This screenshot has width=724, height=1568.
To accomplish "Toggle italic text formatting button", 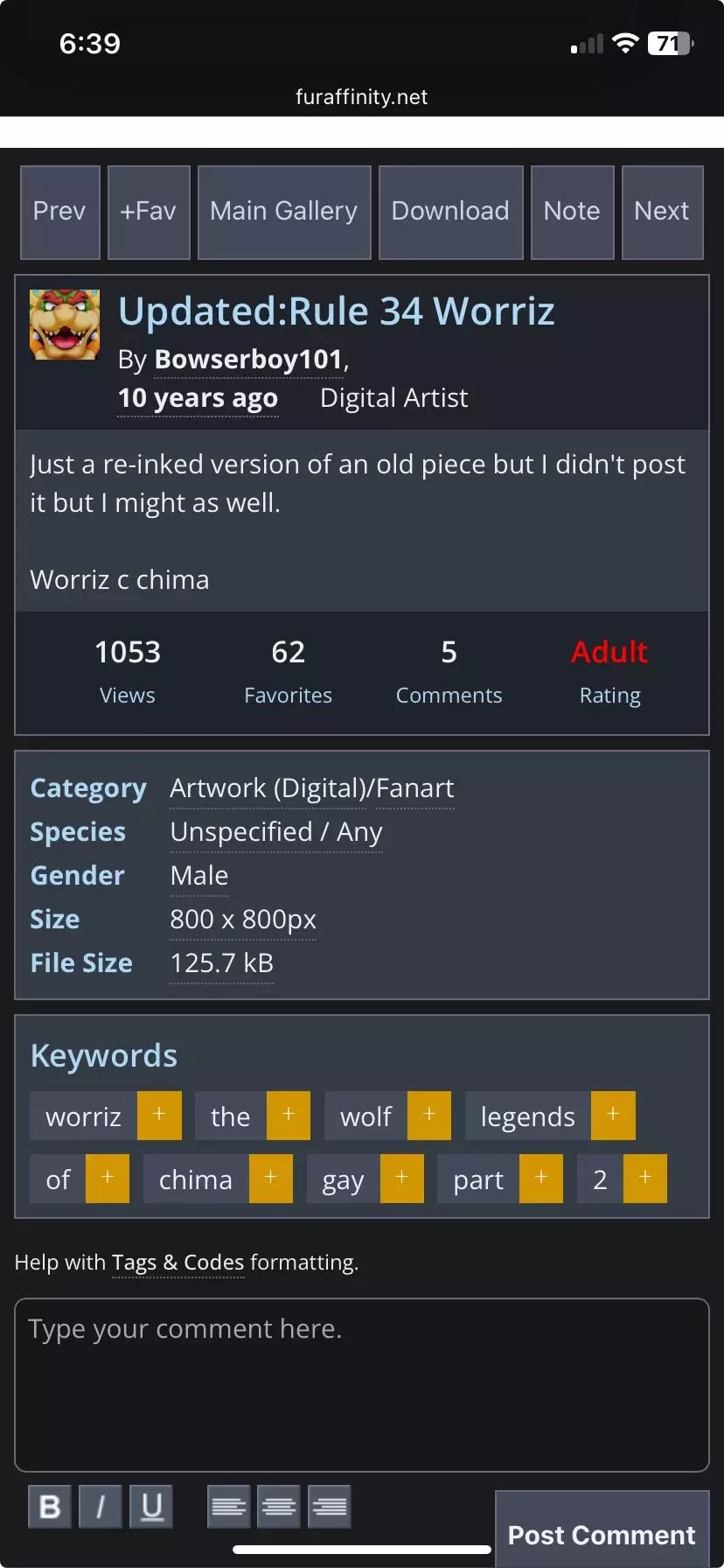I will pos(101,1506).
